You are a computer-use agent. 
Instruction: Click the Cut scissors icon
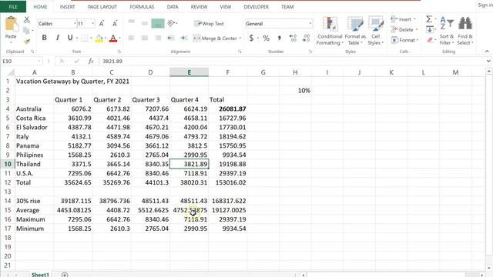pos(27,20)
